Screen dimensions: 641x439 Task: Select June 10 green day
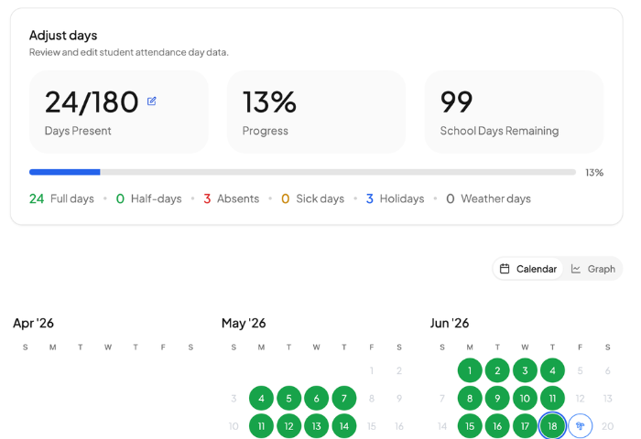pos(525,398)
